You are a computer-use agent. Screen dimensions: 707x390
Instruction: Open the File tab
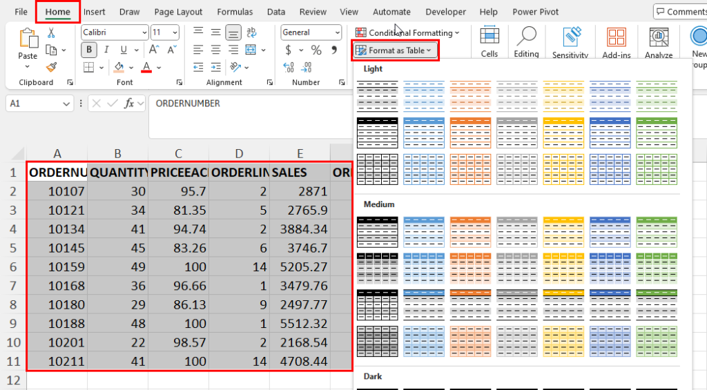[21, 12]
